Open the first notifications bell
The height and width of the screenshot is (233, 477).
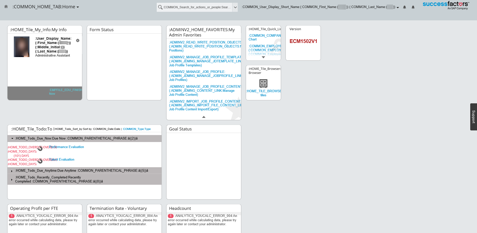click(405, 7)
